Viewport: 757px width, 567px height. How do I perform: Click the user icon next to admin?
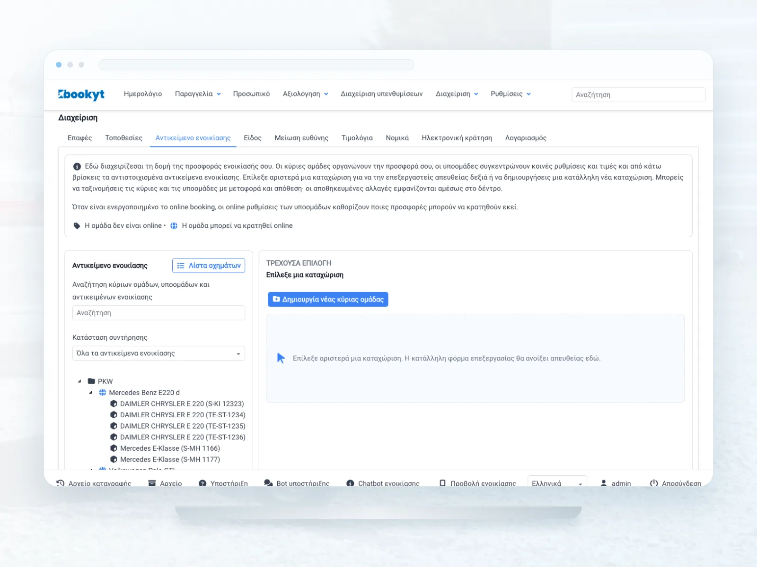pos(604,483)
